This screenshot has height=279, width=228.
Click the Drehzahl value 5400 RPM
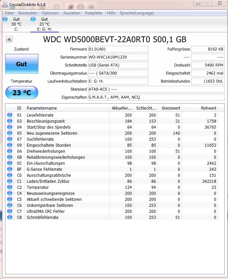point(208,65)
